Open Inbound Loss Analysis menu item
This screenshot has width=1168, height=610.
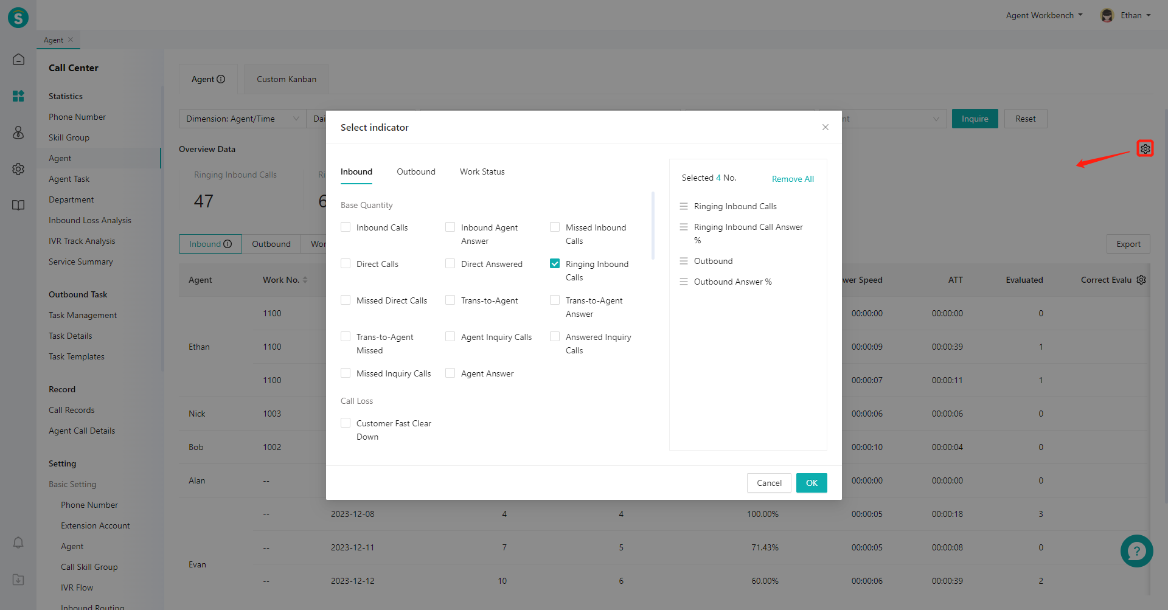click(90, 220)
